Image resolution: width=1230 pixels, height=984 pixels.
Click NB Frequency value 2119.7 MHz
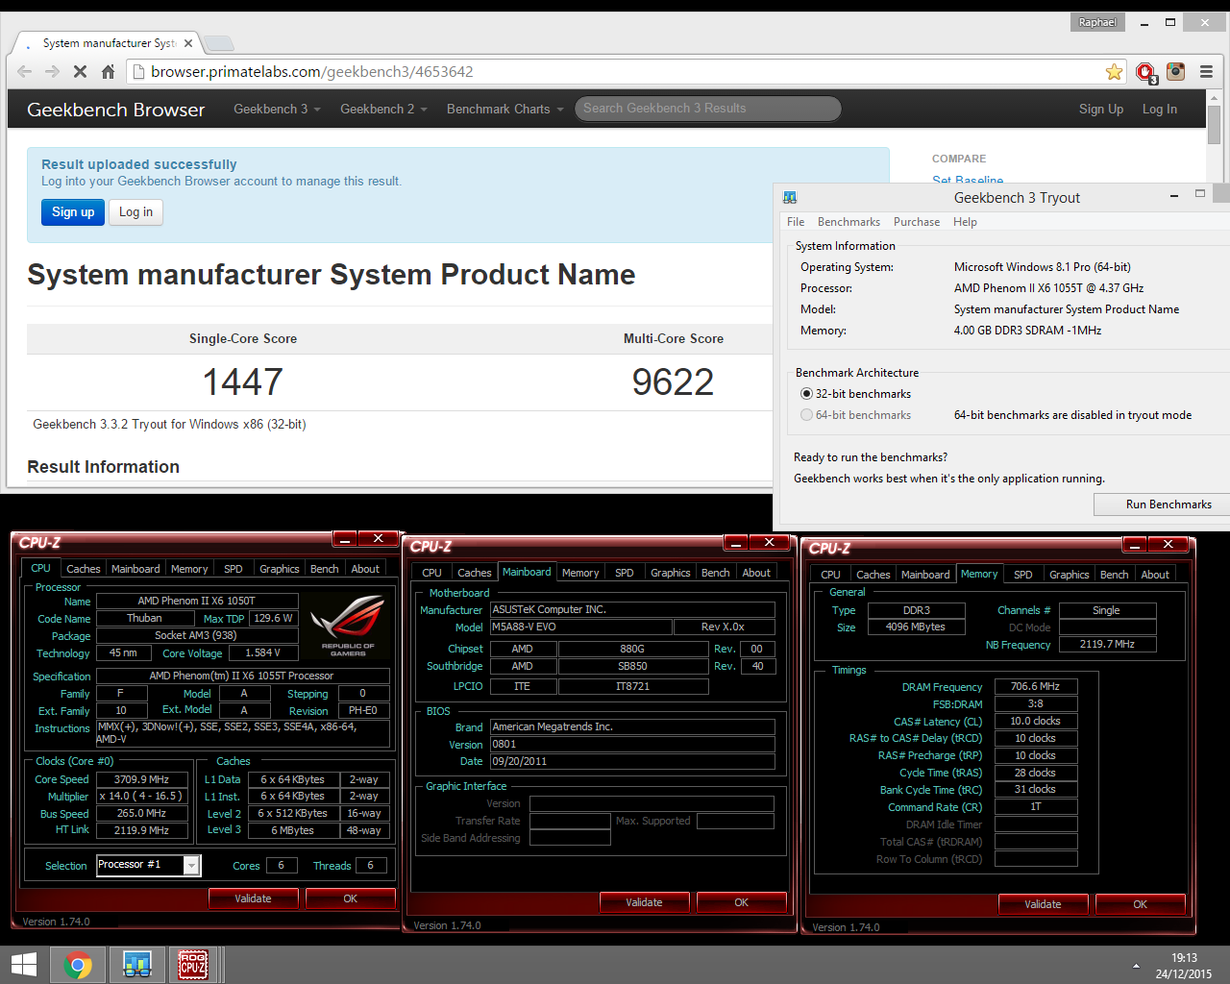(1107, 644)
